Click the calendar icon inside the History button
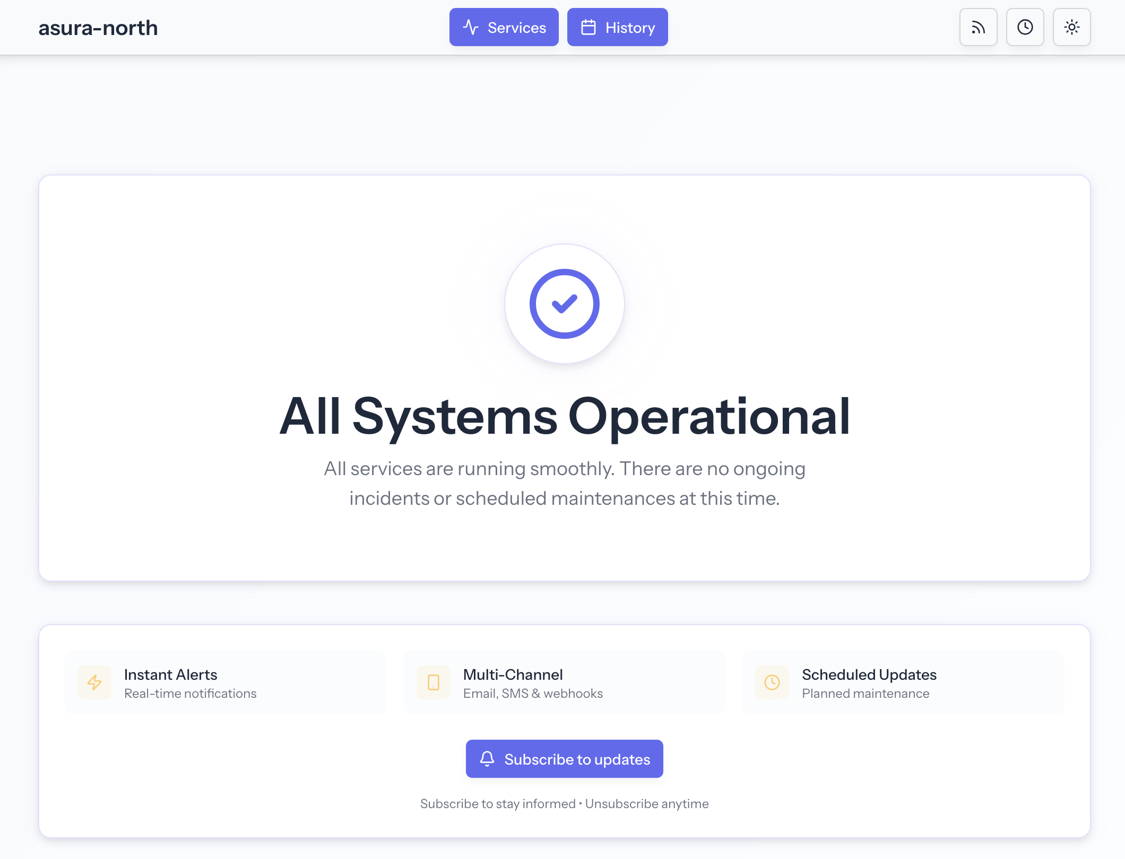The height and width of the screenshot is (859, 1125). (588, 27)
